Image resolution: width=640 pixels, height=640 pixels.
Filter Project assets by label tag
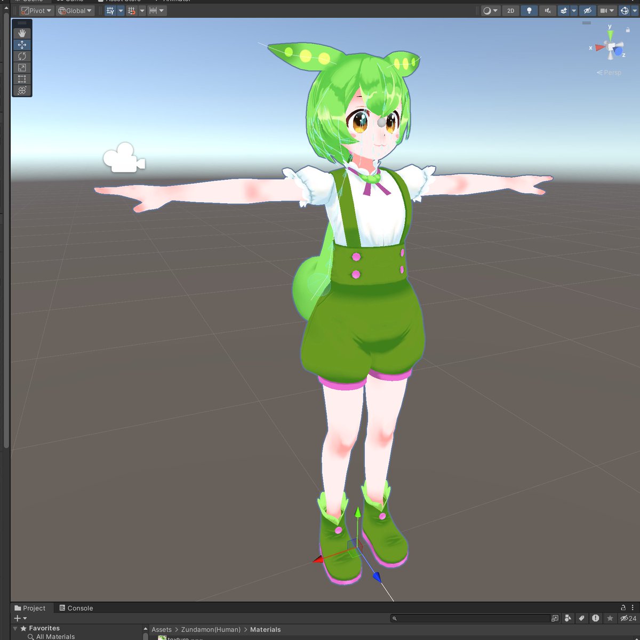click(x=582, y=618)
